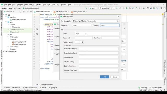Screen dimensions: 167x94
Task: Click the gutter image icon on line 7
Action: click(37, 29)
